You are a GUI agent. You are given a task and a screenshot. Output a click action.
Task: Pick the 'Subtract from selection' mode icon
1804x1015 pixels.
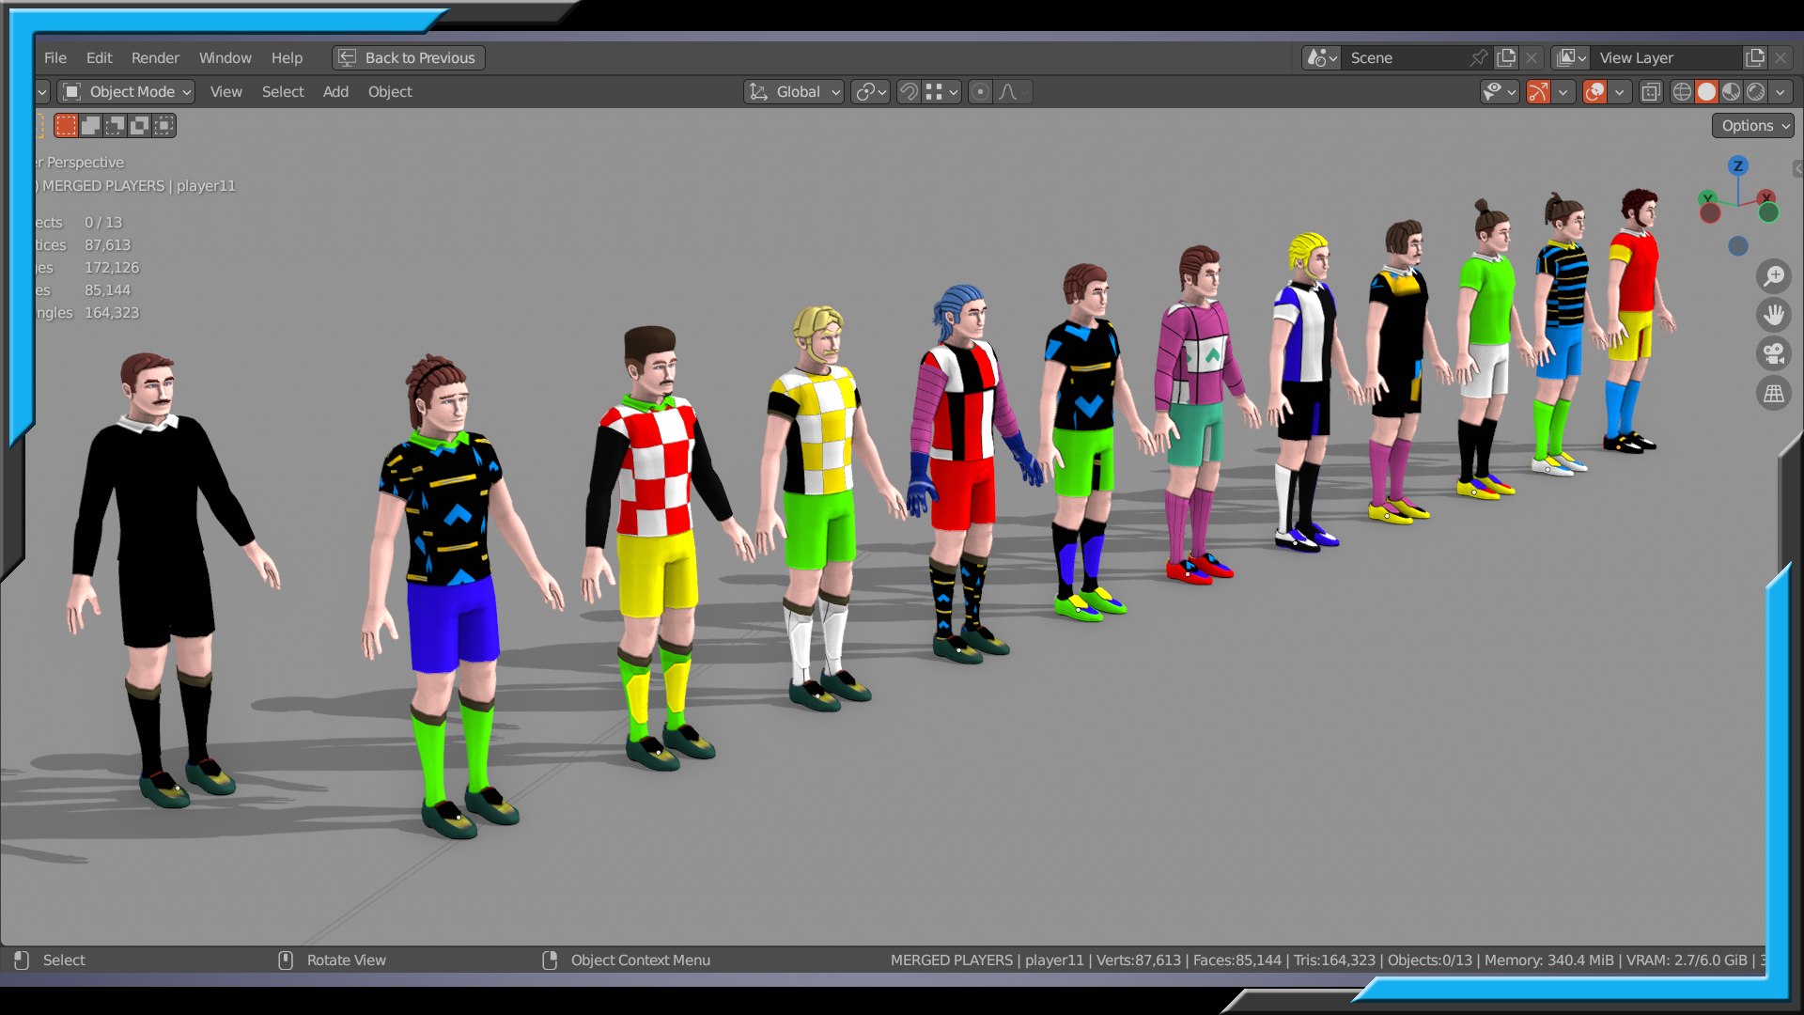[115, 125]
